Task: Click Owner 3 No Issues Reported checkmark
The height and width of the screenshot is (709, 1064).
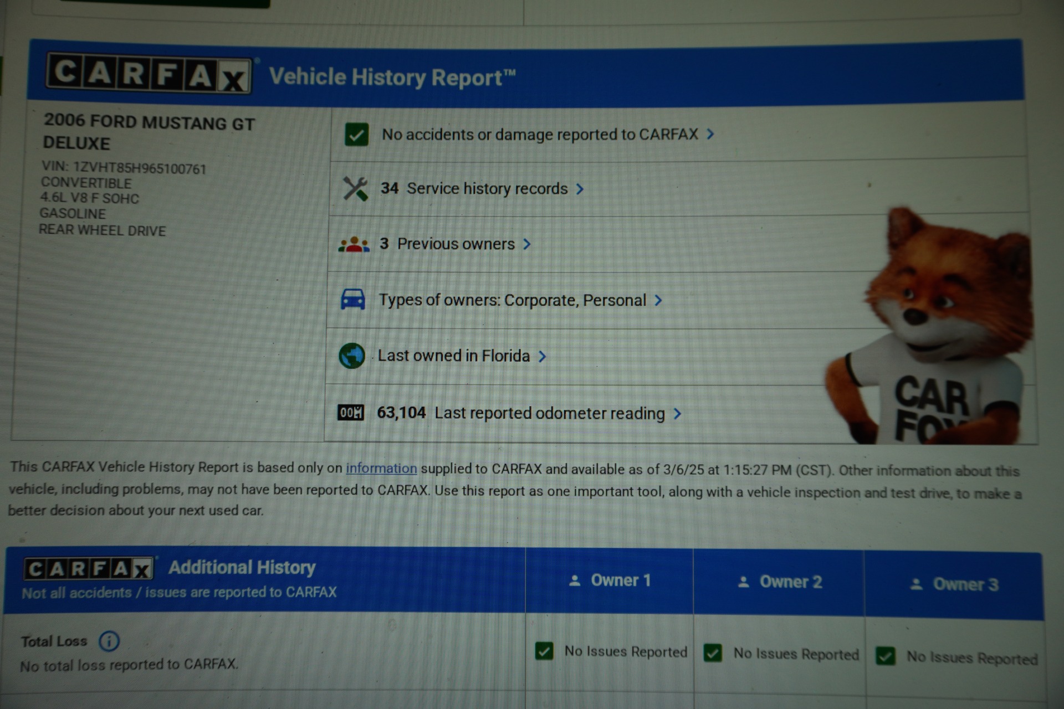Action: pos(886,656)
